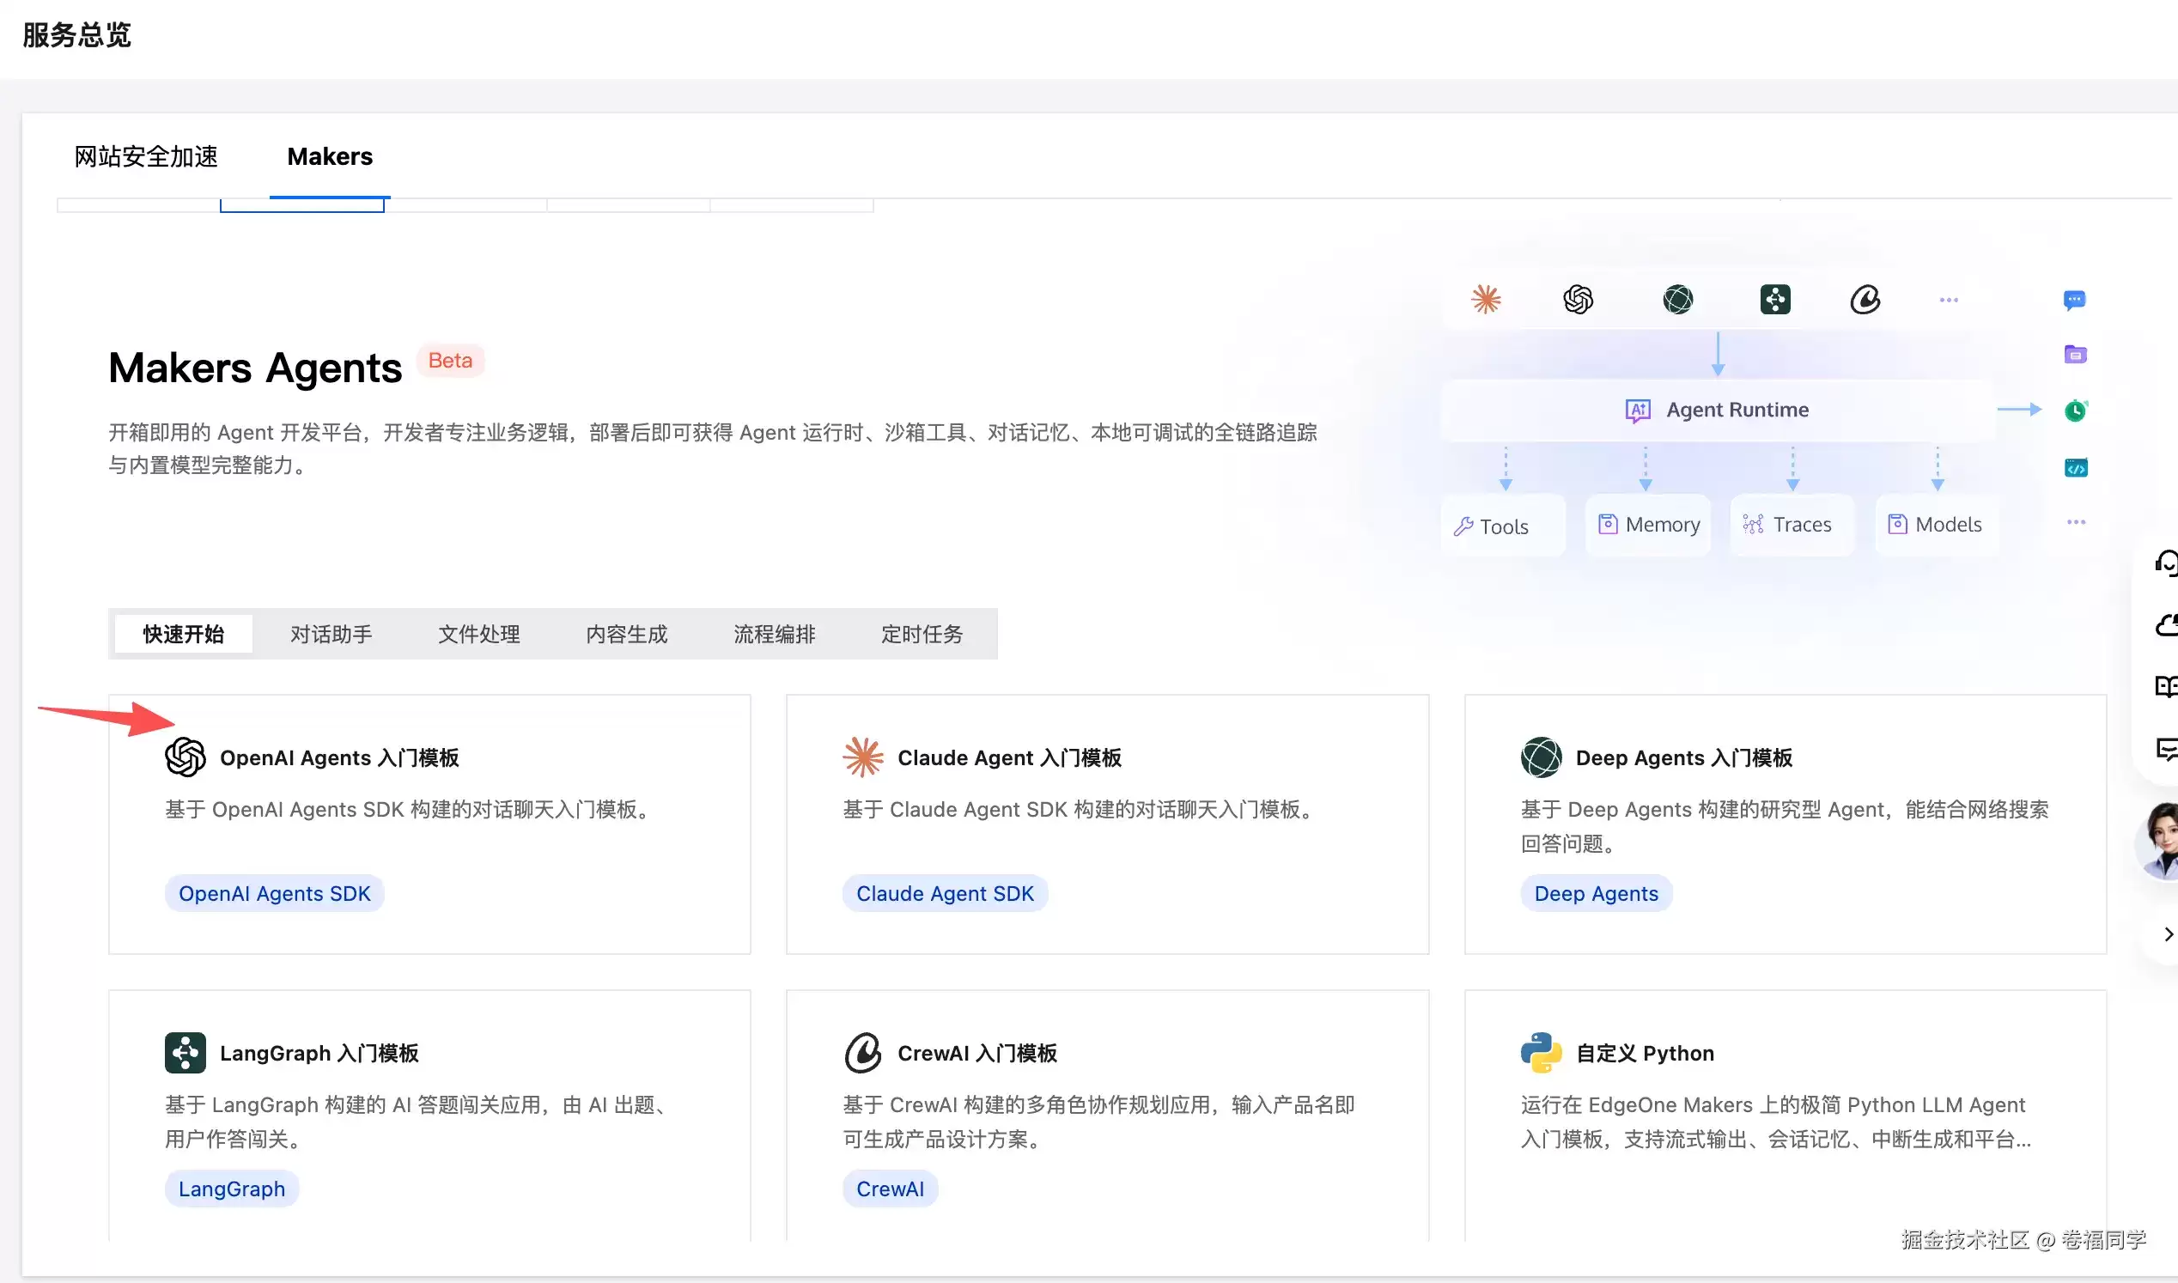Click the Beta badge next to Makers Agents
Viewport: 2178px width, 1283px height.
(x=451, y=361)
